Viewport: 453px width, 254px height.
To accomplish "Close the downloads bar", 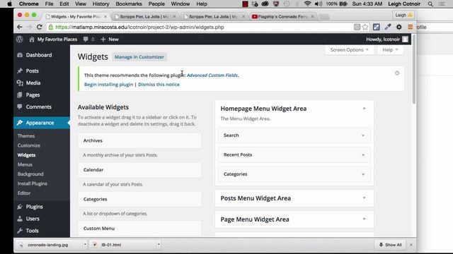I will tap(411, 245).
